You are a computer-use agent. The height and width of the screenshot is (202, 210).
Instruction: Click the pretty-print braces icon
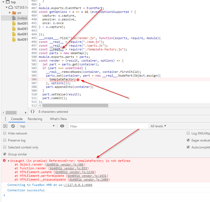[33, 111]
